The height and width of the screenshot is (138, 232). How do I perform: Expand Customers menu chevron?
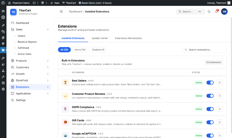(48, 67)
